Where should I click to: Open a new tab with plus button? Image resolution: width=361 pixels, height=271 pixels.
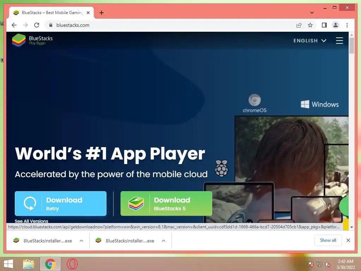pos(102,13)
